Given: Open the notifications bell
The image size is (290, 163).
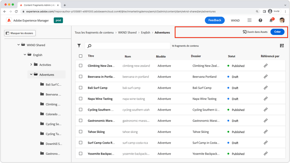Looking at the screenshot, I should (x=271, y=20).
